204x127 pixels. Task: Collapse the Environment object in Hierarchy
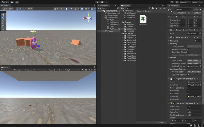pyautogui.click(x=104, y=18)
